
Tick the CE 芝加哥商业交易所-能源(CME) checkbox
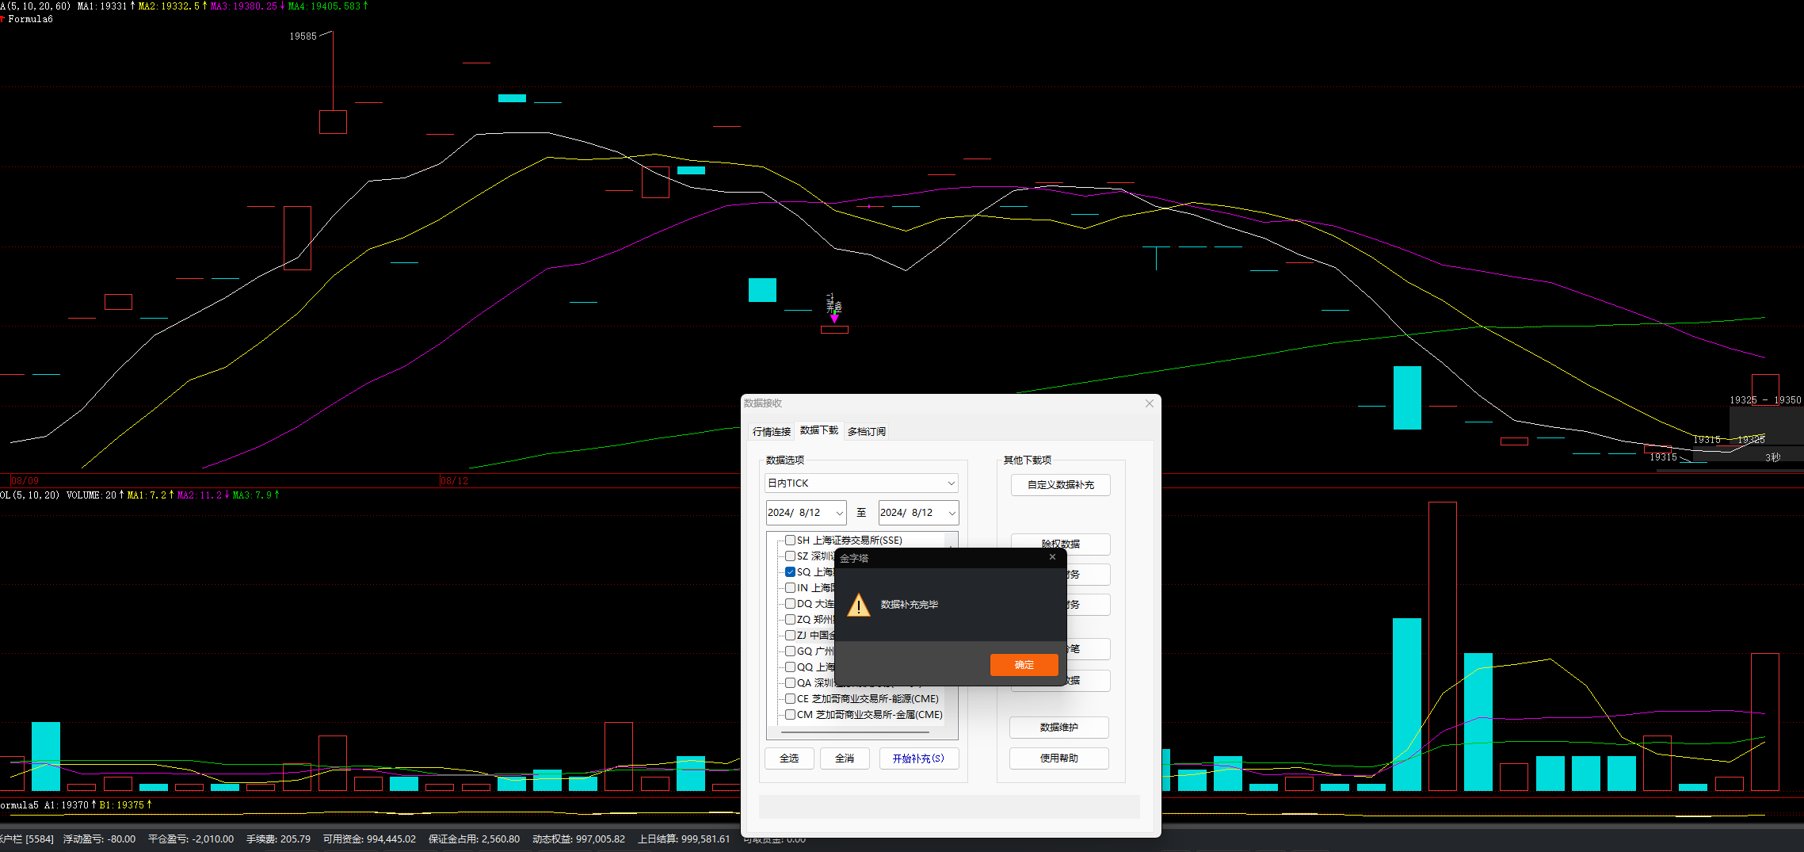(790, 699)
